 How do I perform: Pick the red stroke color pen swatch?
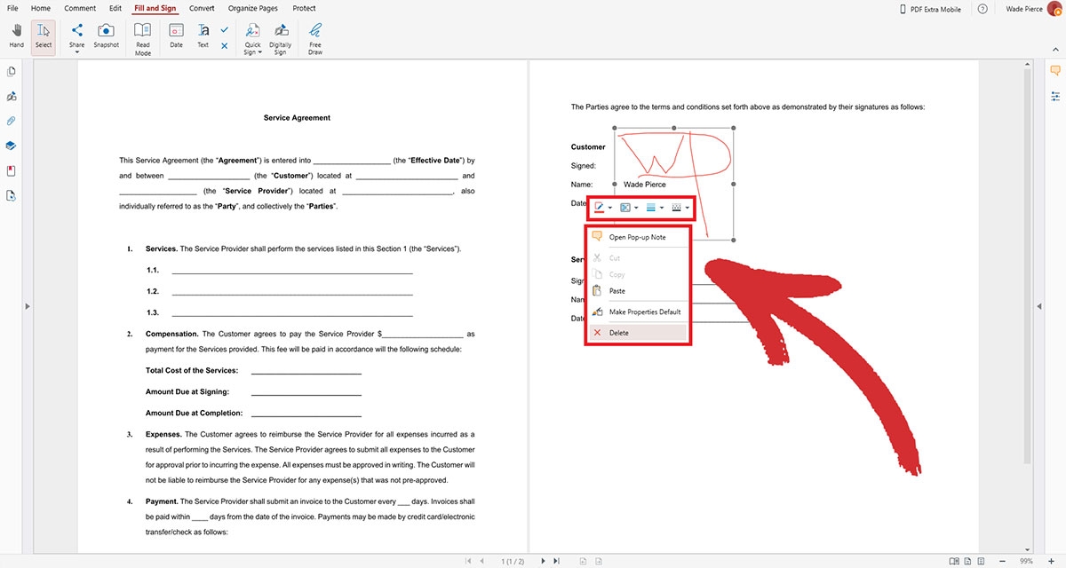(x=600, y=208)
